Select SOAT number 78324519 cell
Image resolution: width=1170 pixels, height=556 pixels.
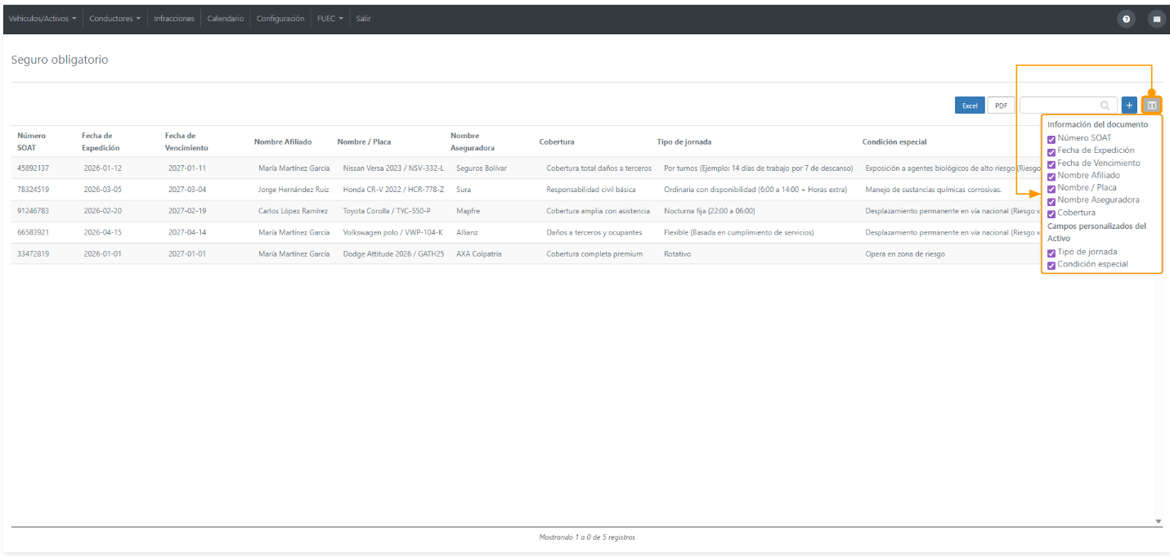tap(34, 190)
